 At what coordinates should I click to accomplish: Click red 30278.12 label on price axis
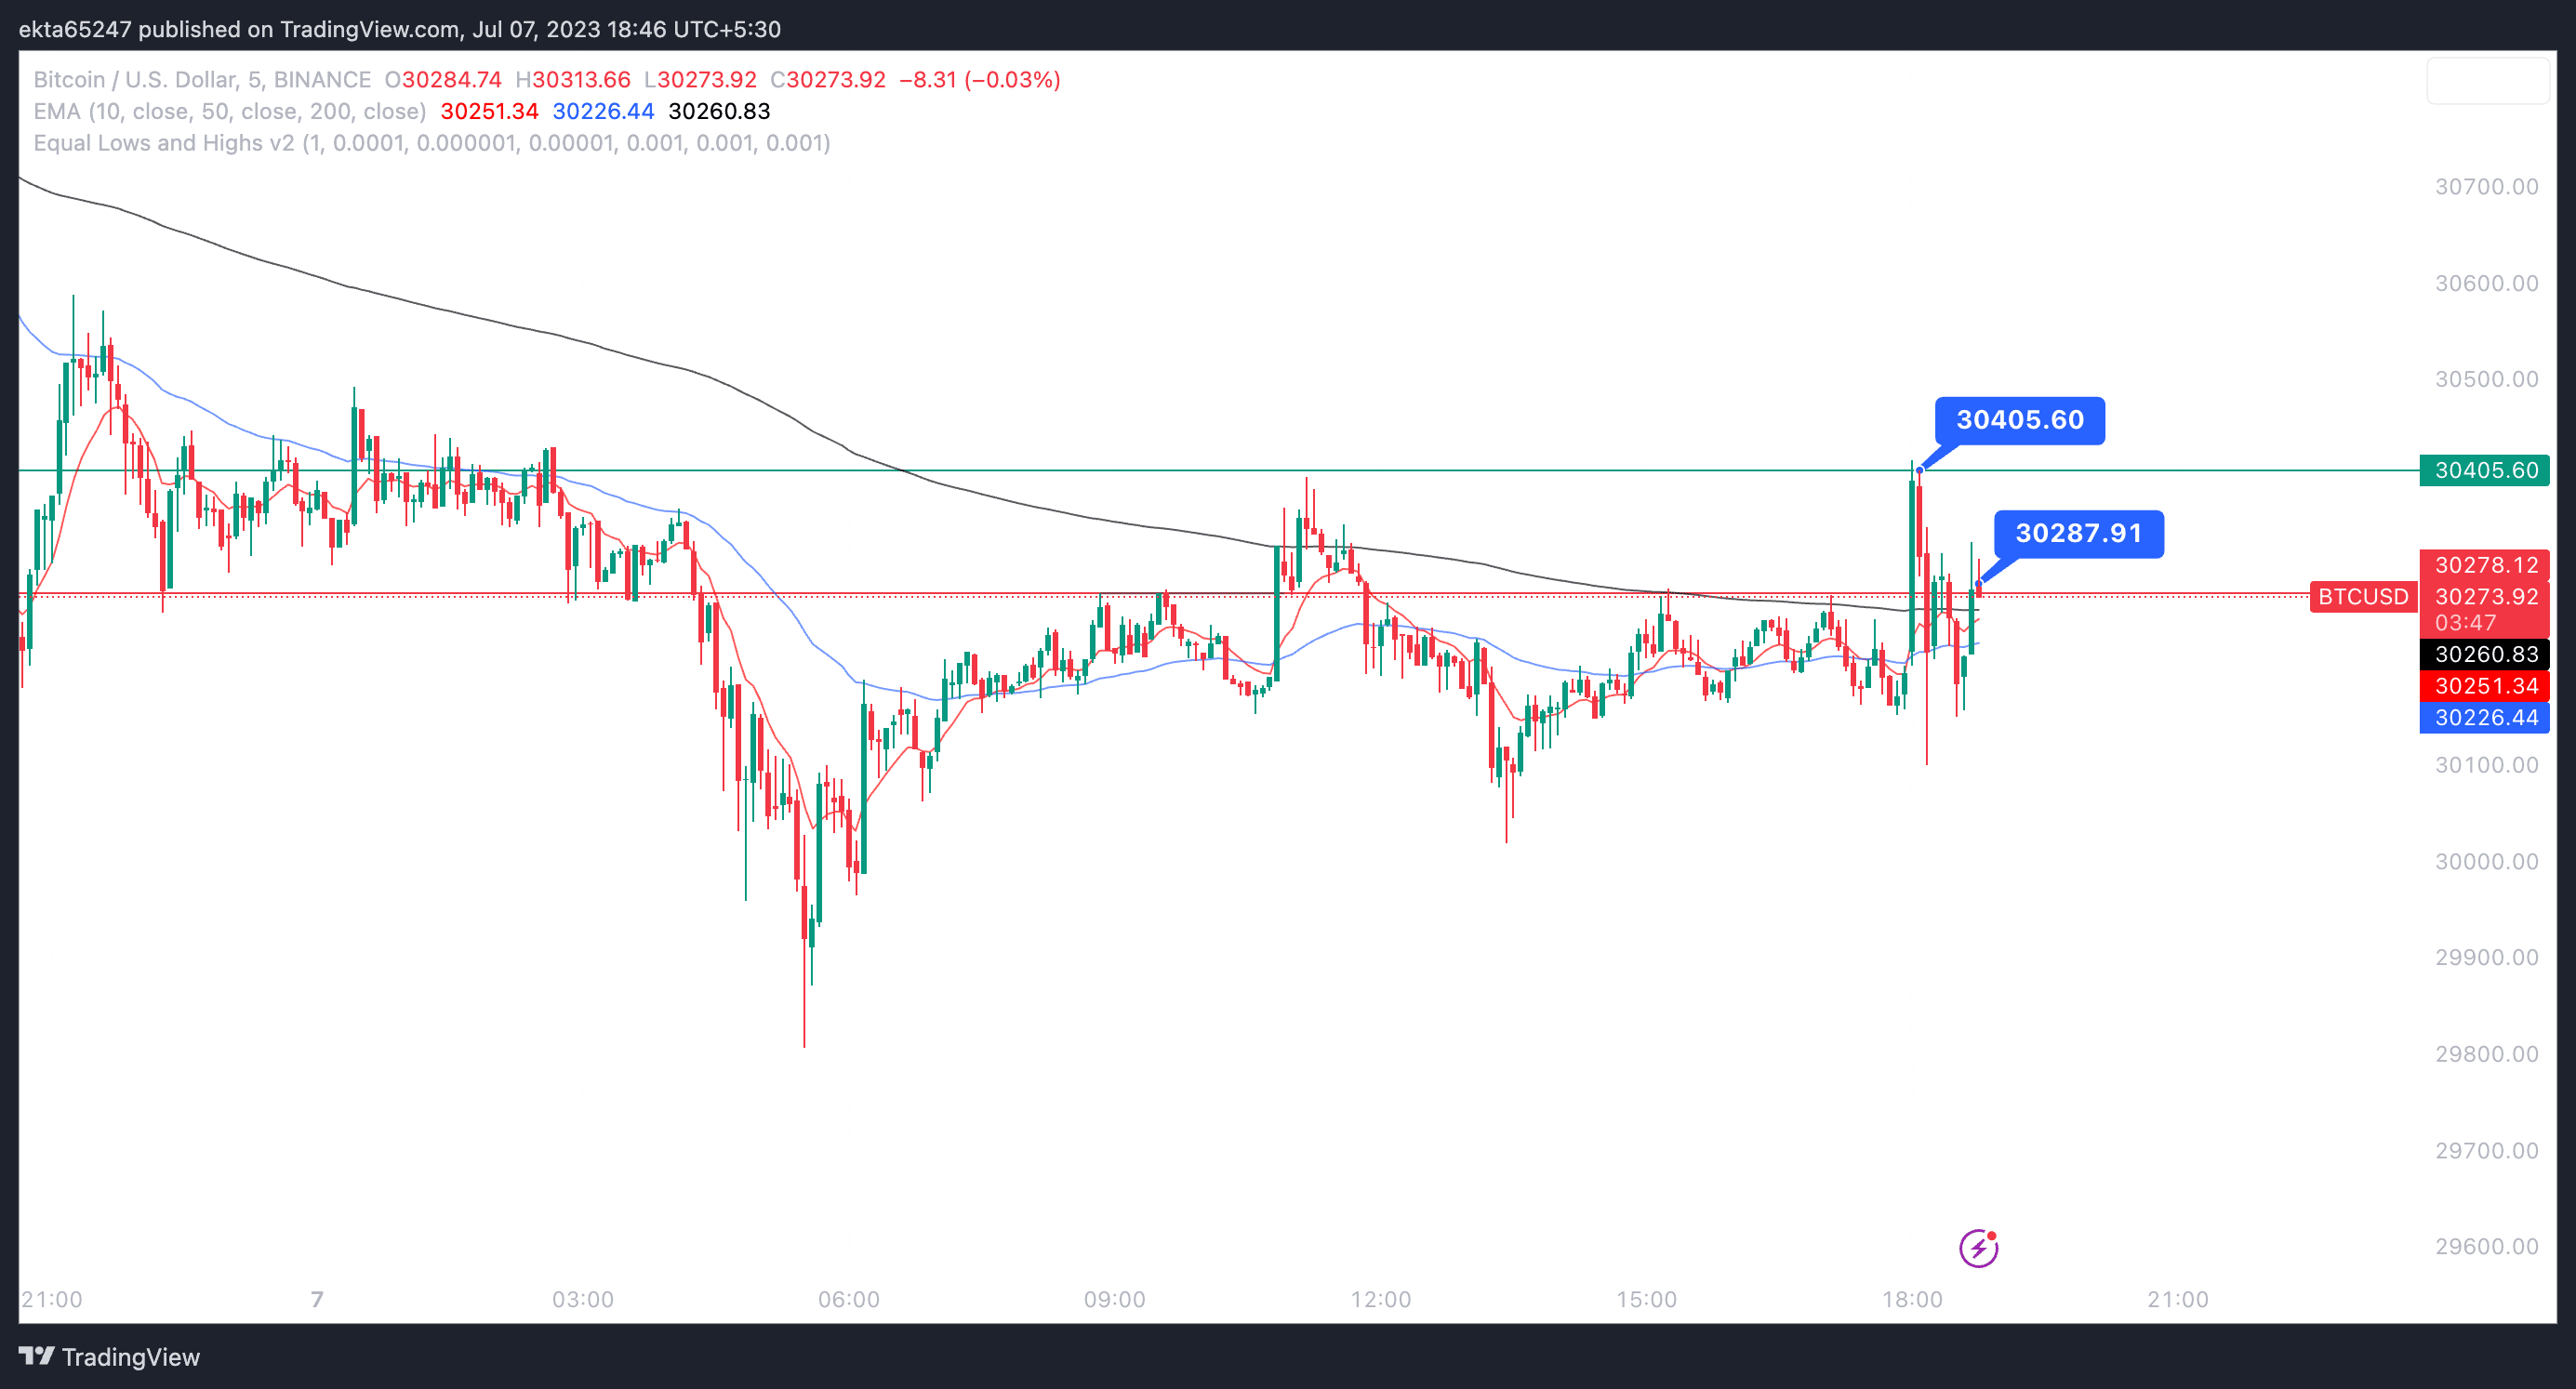pos(2484,565)
